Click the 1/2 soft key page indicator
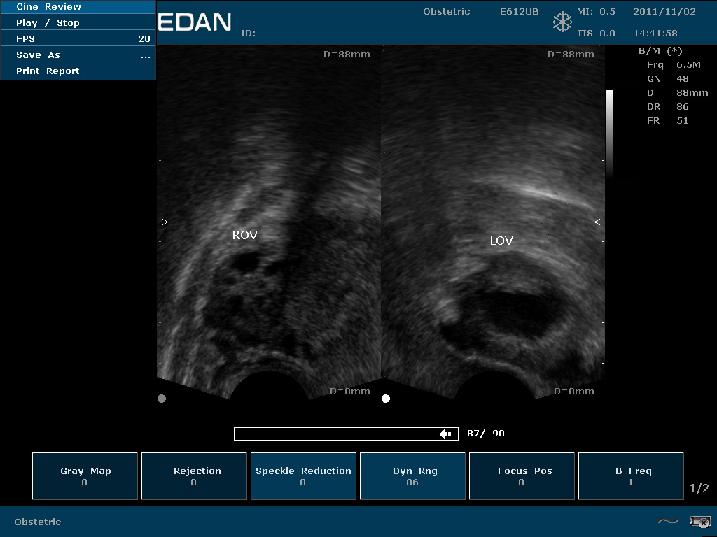This screenshot has width=717, height=537. click(699, 488)
